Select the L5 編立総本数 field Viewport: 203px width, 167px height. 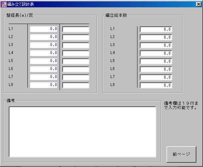[x=156, y=61]
